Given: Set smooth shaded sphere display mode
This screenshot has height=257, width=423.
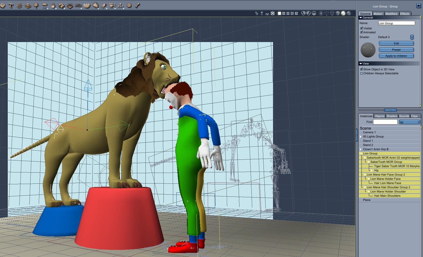Looking at the screenshot, I should (x=343, y=13).
